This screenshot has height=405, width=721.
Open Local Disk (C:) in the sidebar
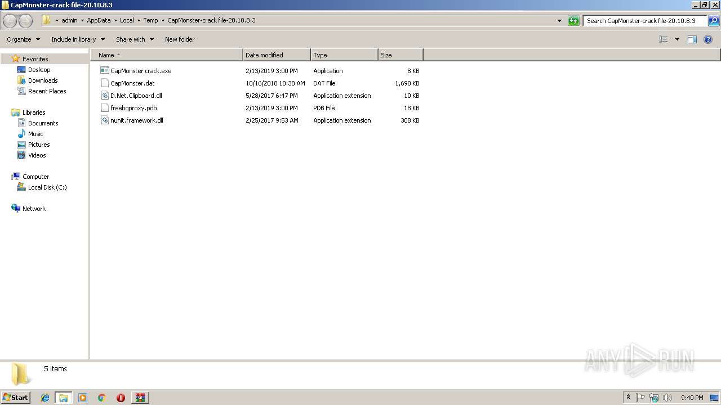click(x=47, y=187)
